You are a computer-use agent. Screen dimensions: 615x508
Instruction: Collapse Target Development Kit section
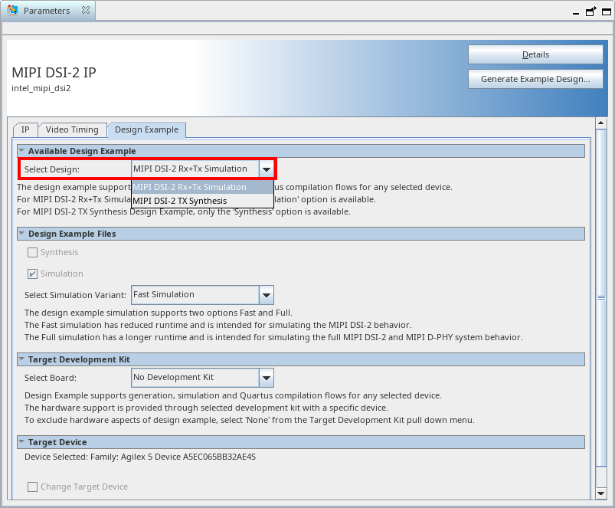[21, 359]
